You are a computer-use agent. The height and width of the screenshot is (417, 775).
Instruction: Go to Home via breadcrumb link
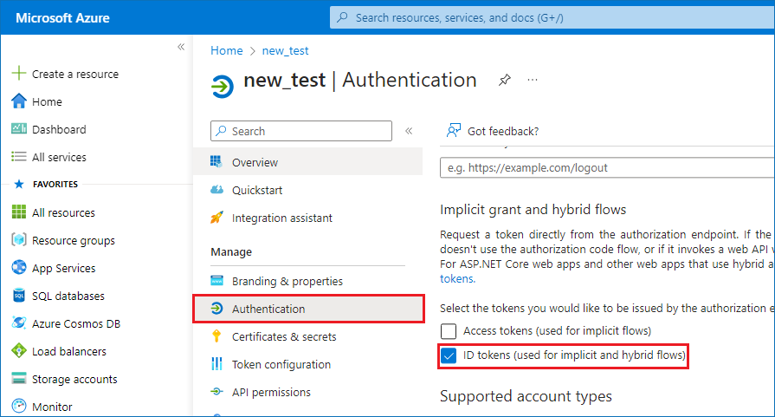tap(226, 50)
